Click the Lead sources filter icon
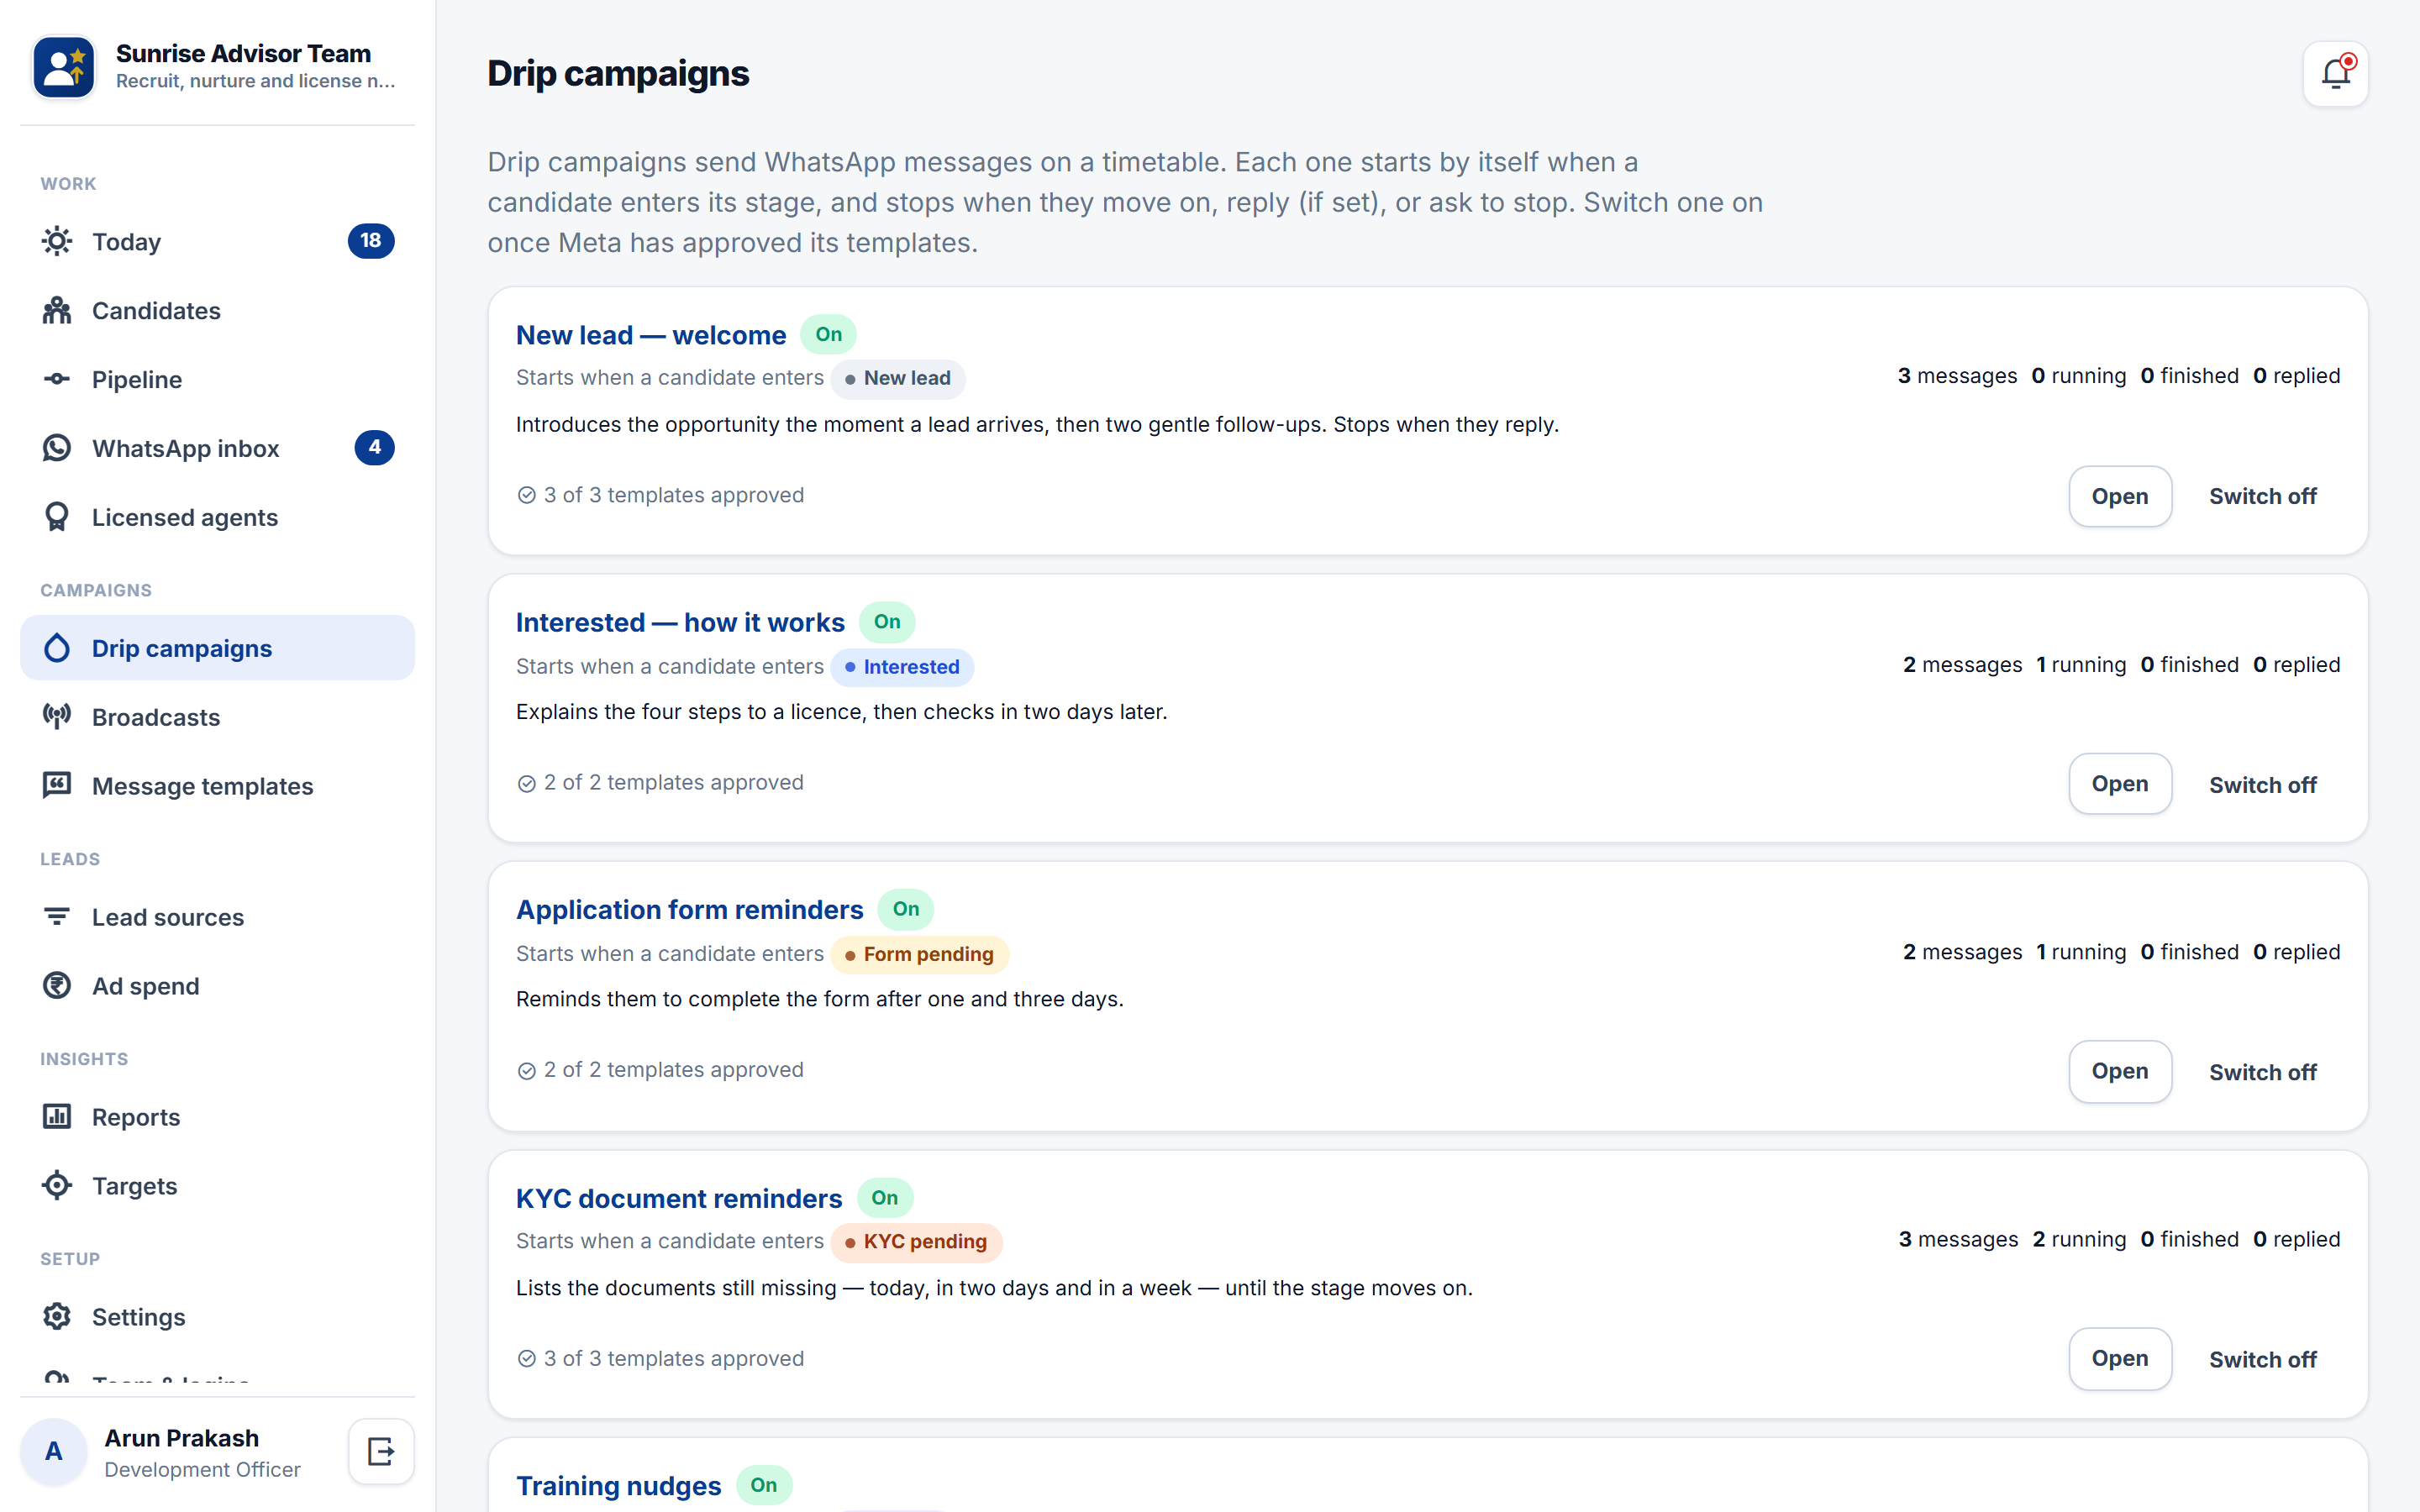This screenshot has height=1512, width=2420. pyautogui.click(x=57, y=917)
